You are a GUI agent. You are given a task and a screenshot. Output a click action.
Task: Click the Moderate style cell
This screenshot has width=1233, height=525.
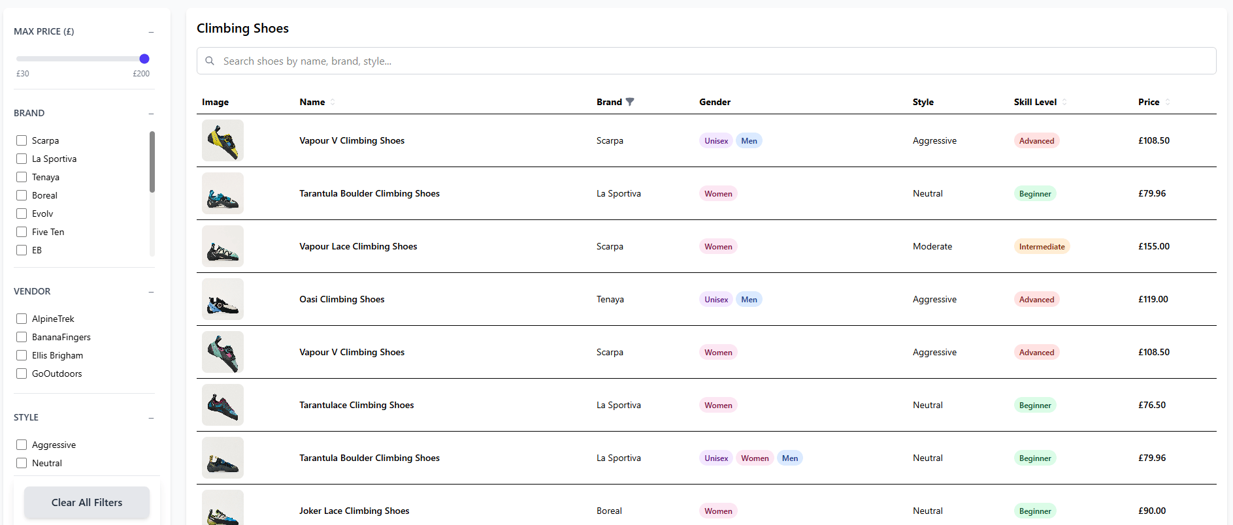pos(932,246)
